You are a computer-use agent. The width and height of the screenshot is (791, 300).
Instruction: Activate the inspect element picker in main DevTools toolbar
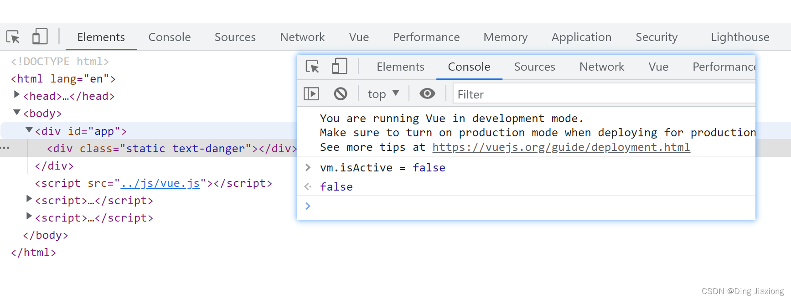[x=13, y=36]
